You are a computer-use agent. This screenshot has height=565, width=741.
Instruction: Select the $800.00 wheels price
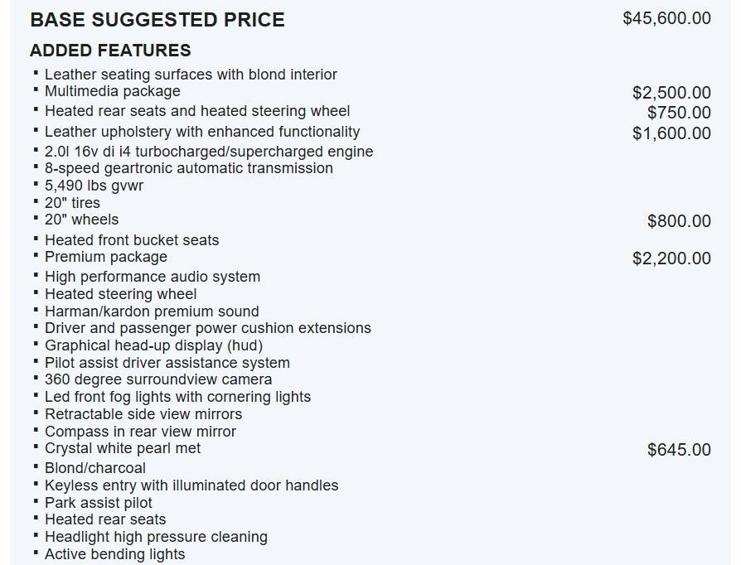click(679, 221)
